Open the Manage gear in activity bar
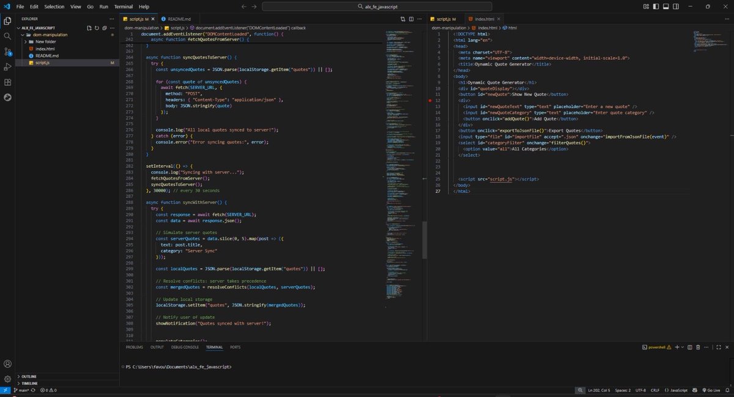 (7, 379)
